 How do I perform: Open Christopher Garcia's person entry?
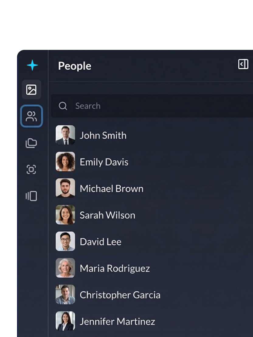point(120,294)
